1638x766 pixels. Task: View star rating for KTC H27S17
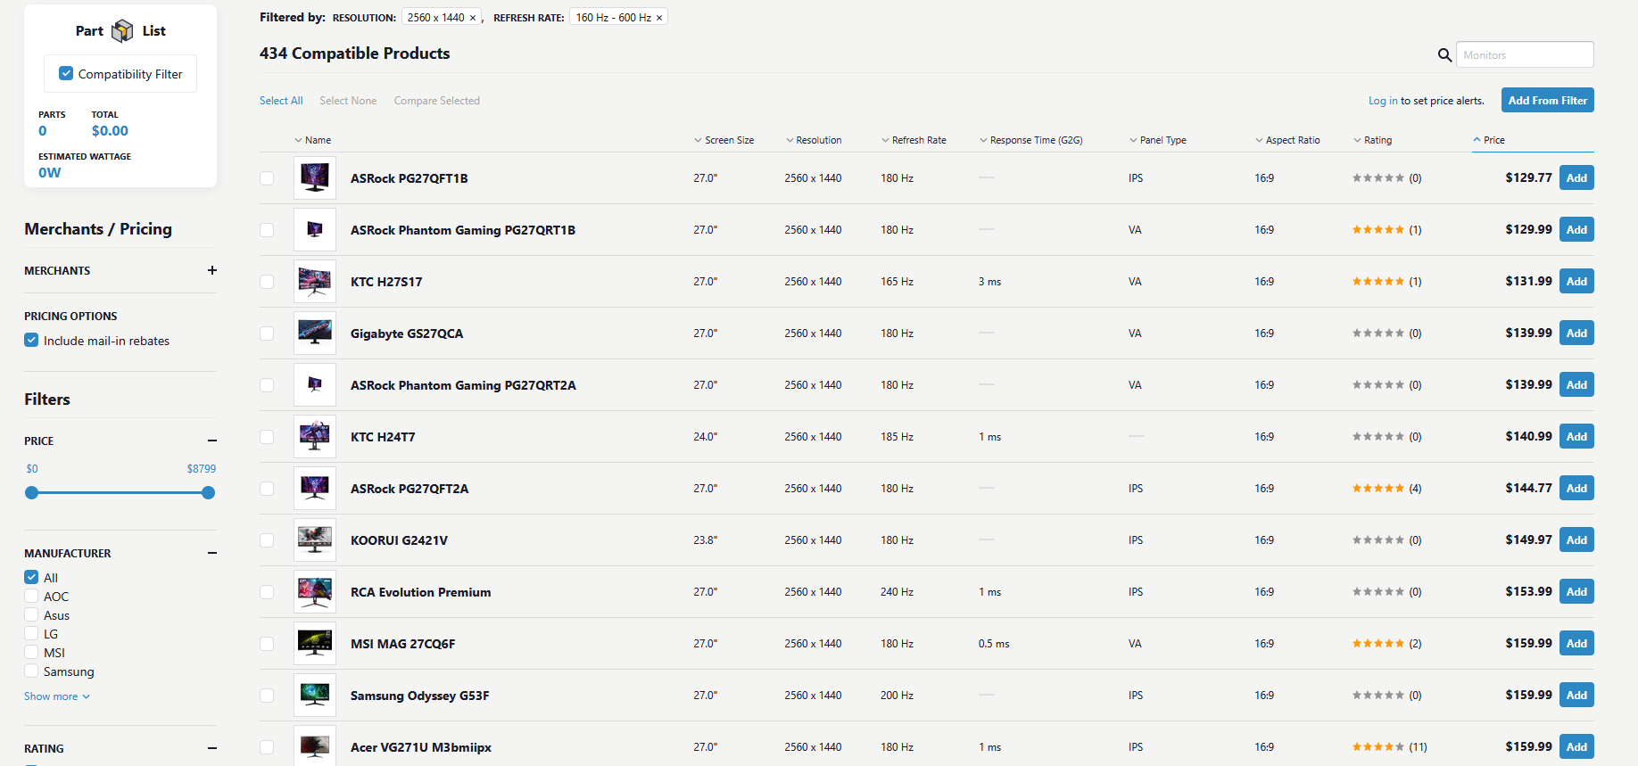pyautogui.click(x=1378, y=282)
